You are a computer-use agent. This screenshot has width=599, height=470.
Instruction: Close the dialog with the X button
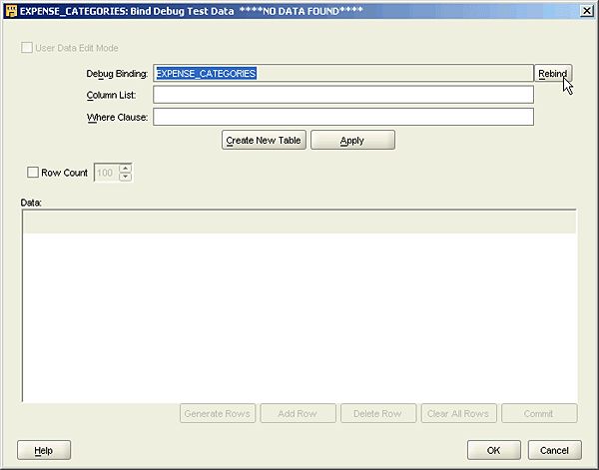click(x=586, y=11)
